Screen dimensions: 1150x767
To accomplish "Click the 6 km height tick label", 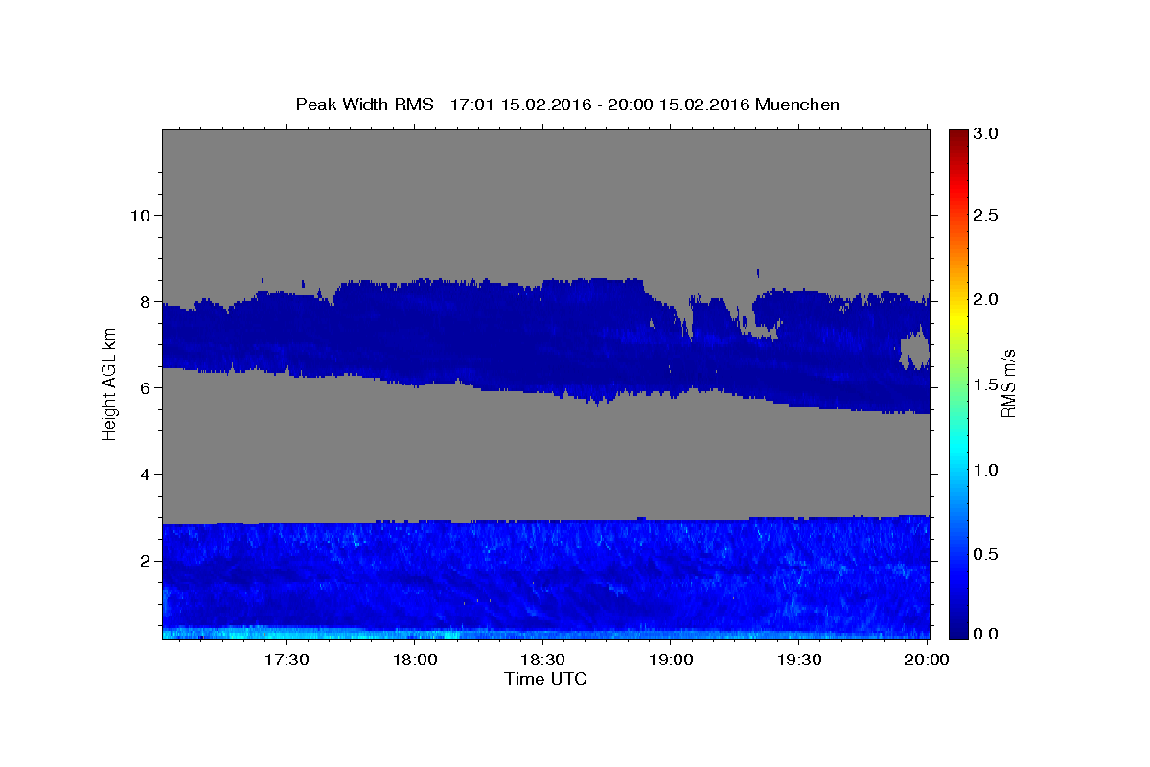I will coord(144,387).
